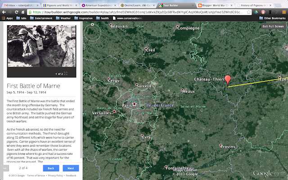Click the blue Back button
Viewport: 288px width, 180px height.
[x=51, y=168]
